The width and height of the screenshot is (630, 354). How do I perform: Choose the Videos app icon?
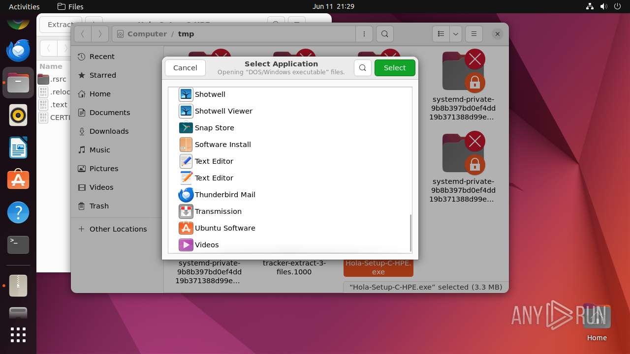(x=186, y=245)
